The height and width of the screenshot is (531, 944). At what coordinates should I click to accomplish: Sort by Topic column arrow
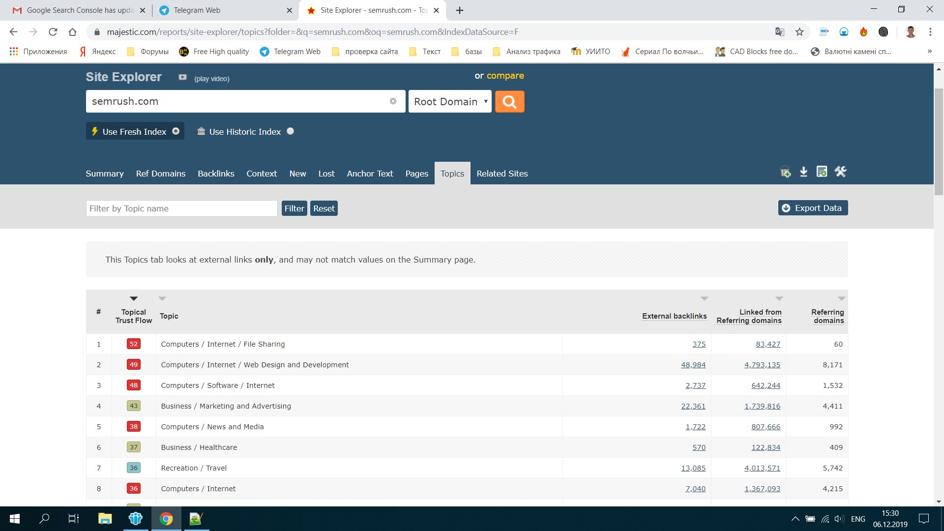[x=162, y=298]
